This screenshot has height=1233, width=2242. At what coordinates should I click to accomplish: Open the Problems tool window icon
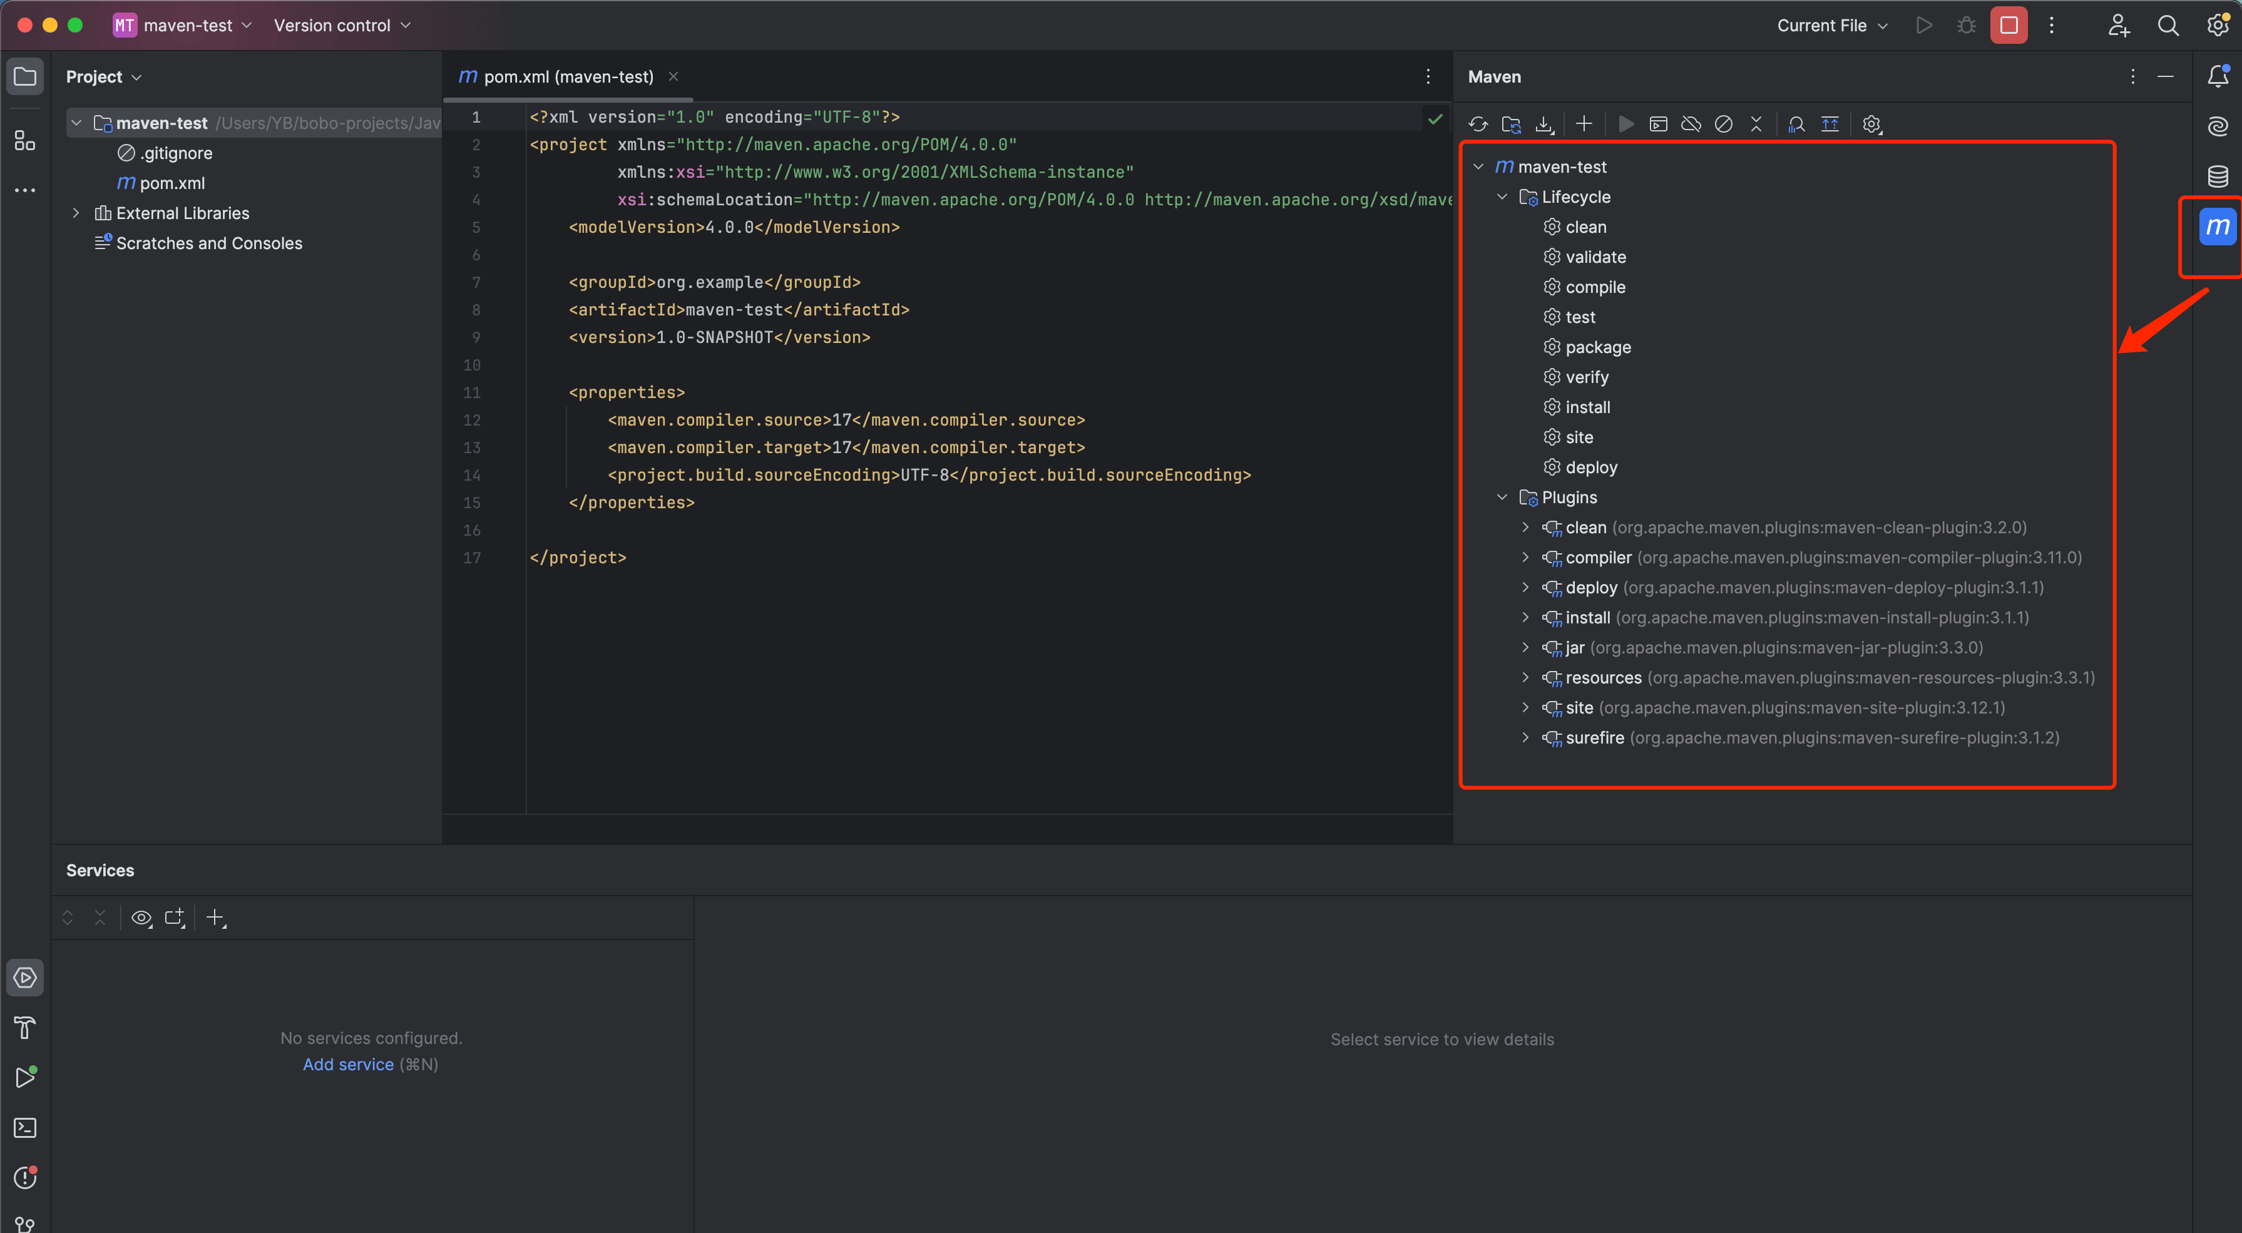pyautogui.click(x=25, y=1177)
